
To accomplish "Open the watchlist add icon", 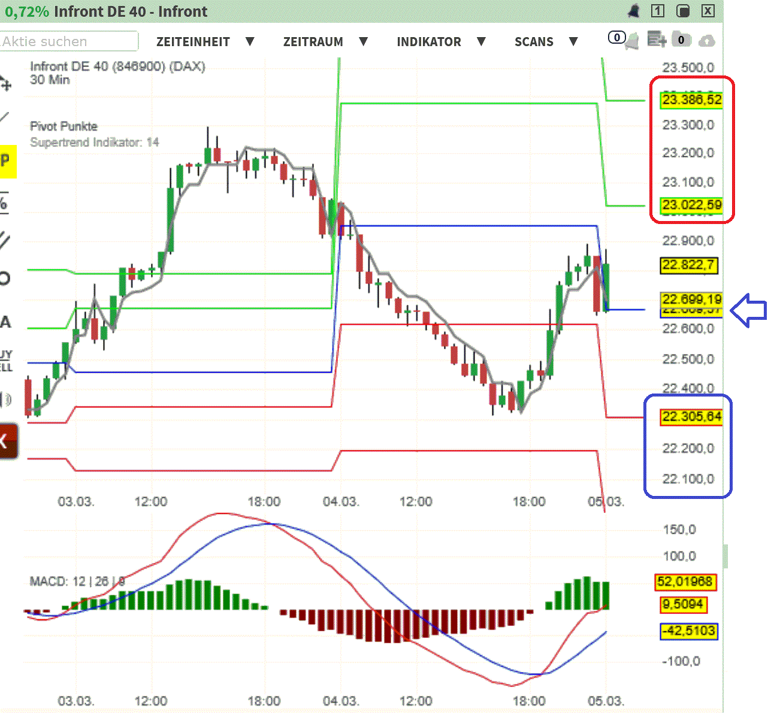I will pos(657,39).
